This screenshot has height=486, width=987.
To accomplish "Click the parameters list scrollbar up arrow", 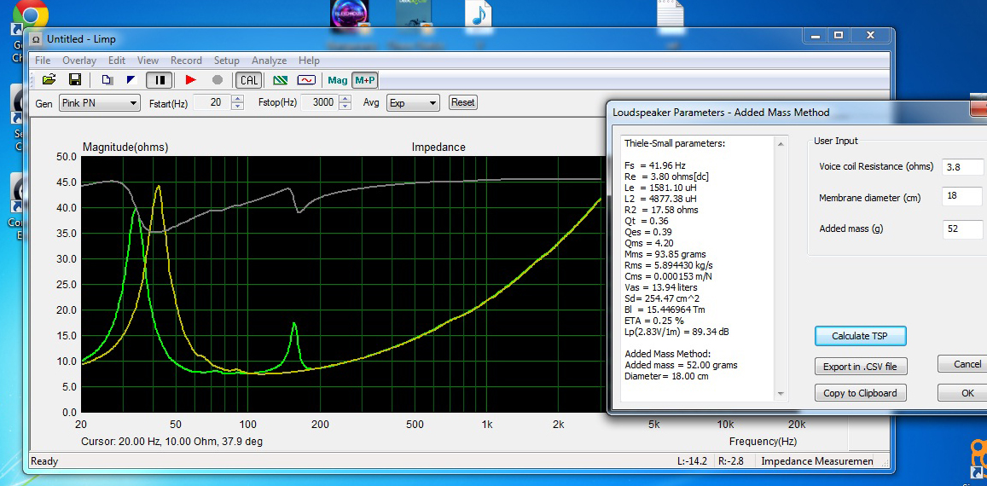I will point(781,144).
